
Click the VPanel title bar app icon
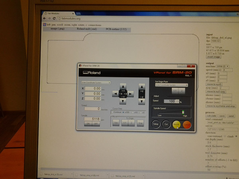80,66
